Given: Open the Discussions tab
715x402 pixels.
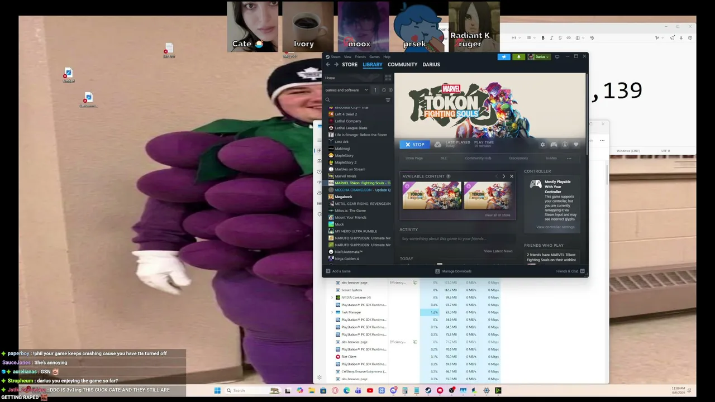Looking at the screenshot, I should (x=518, y=159).
